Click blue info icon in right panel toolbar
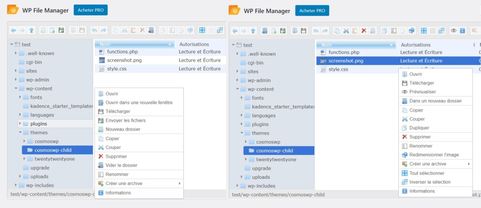 [x=462, y=31]
